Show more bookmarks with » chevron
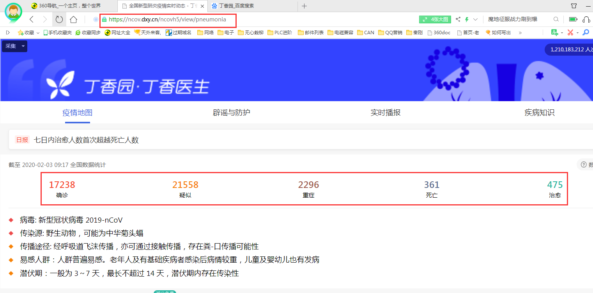The height and width of the screenshot is (293, 593). [x=520, y=33]
